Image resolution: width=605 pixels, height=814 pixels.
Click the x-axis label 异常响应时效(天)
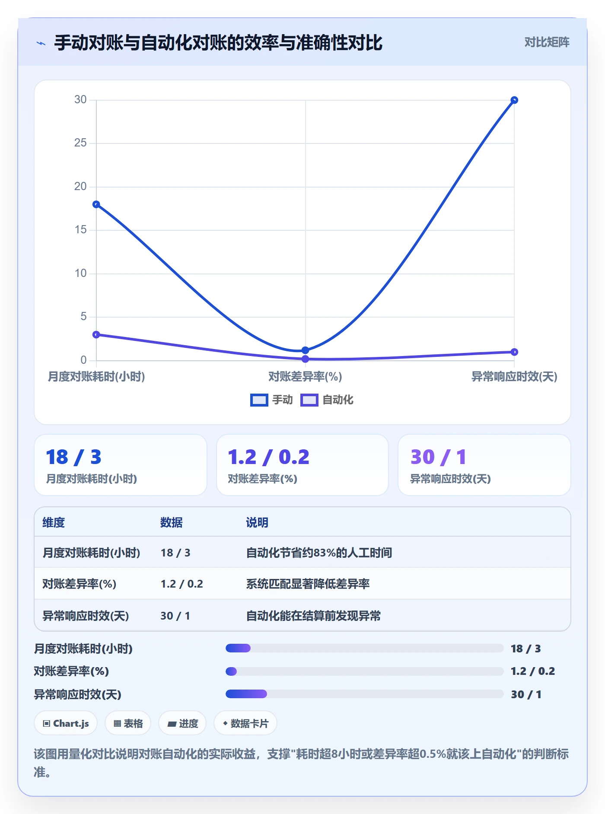[514, 377]
